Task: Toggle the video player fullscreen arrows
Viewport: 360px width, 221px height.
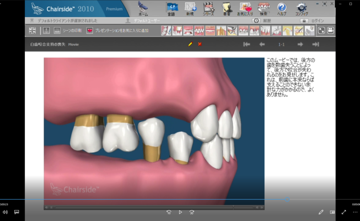Action: pyautogui.click(x=344, y=212)
